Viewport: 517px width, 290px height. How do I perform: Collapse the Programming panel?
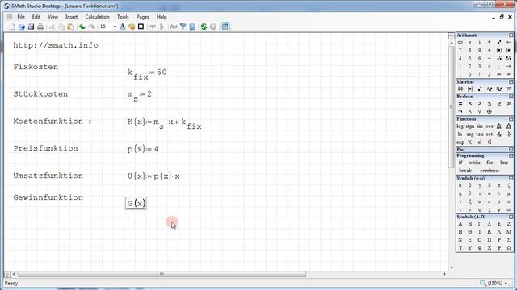pos(511,155)
